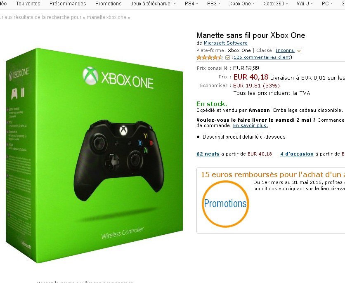View the 4 d'occasion offers link
This screenshot has width=345, height=283.
[297, 154]
